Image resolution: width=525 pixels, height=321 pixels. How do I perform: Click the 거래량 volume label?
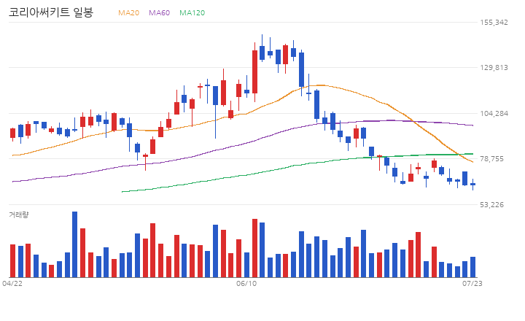(x=19, y=214)
